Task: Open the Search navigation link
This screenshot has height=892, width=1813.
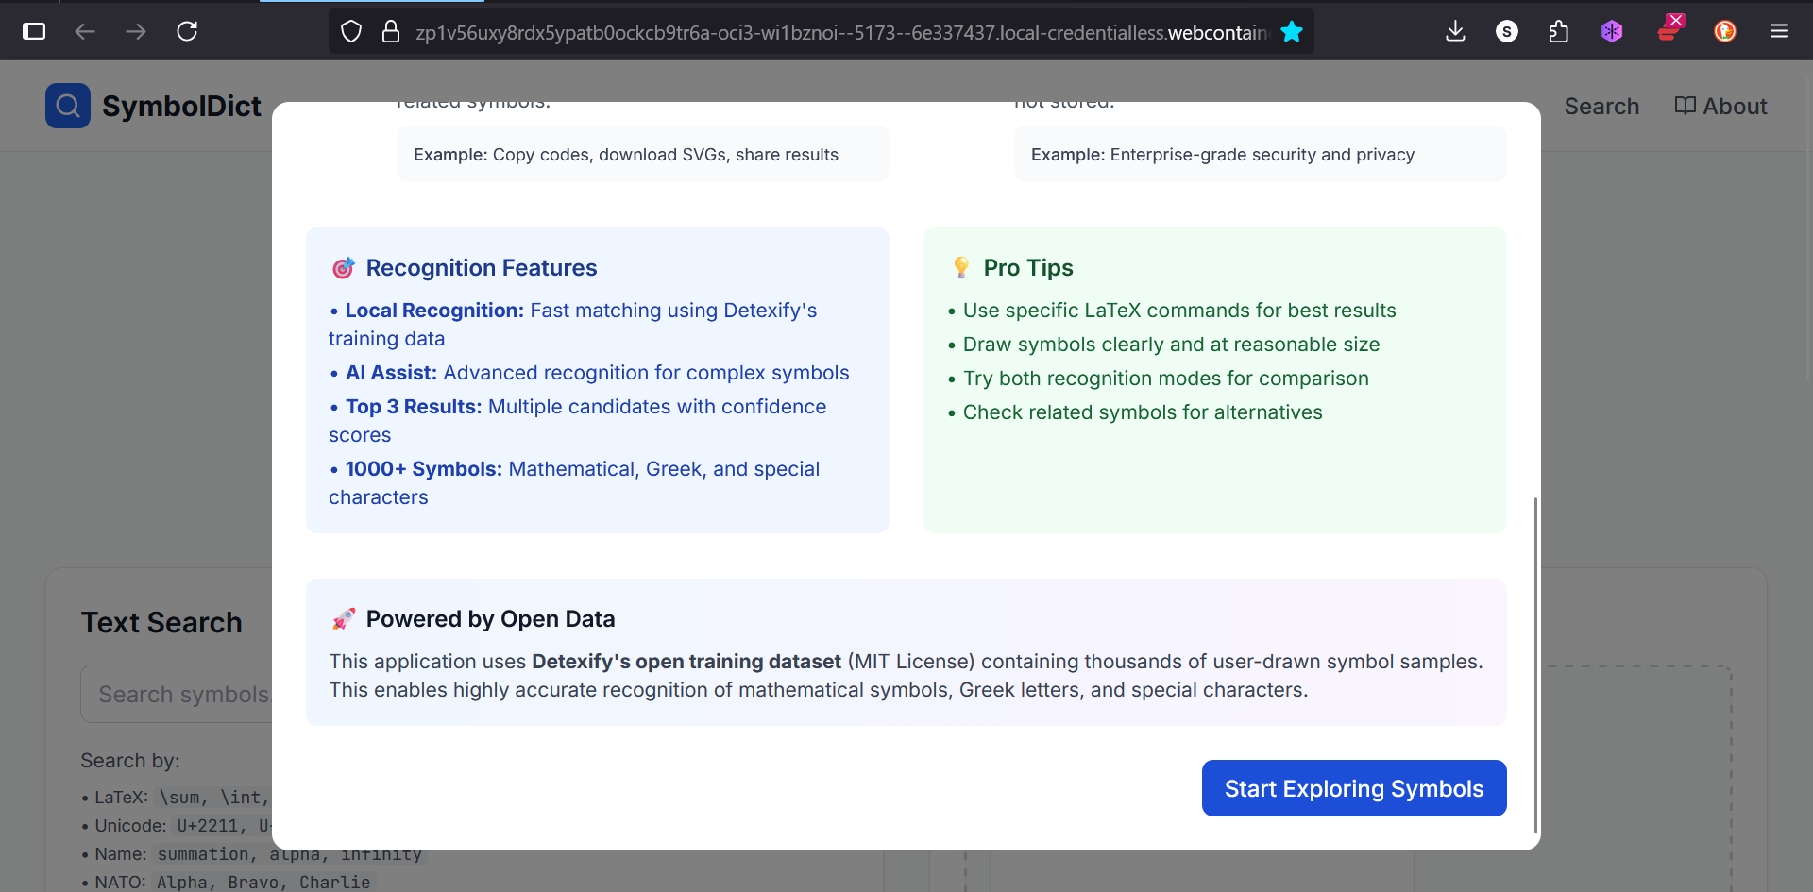Action: click(x=1601, y=107)
